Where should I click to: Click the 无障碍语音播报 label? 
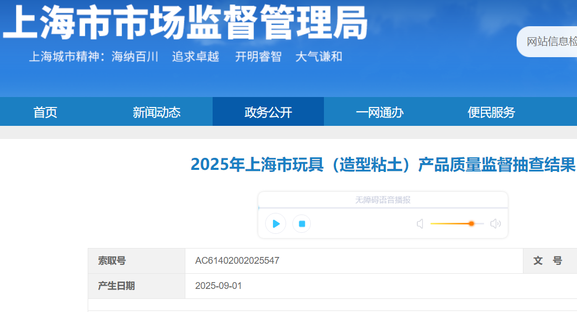click(x=383, y=200)
